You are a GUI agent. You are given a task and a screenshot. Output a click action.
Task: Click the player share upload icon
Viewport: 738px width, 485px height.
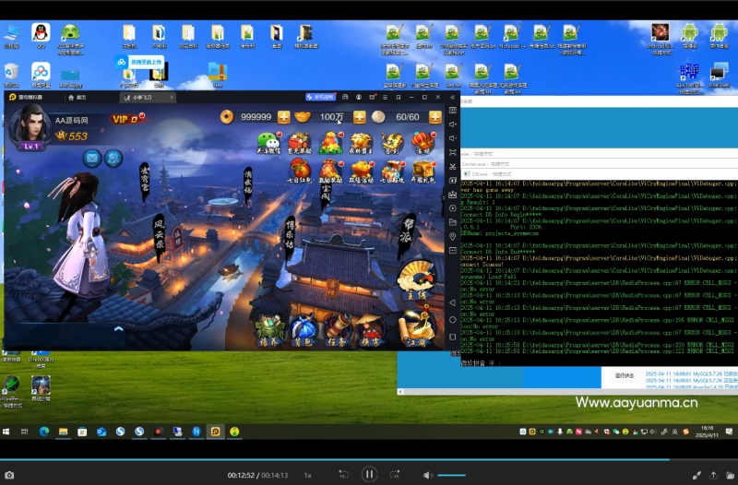pyautogui.click(x=713, y=475)
